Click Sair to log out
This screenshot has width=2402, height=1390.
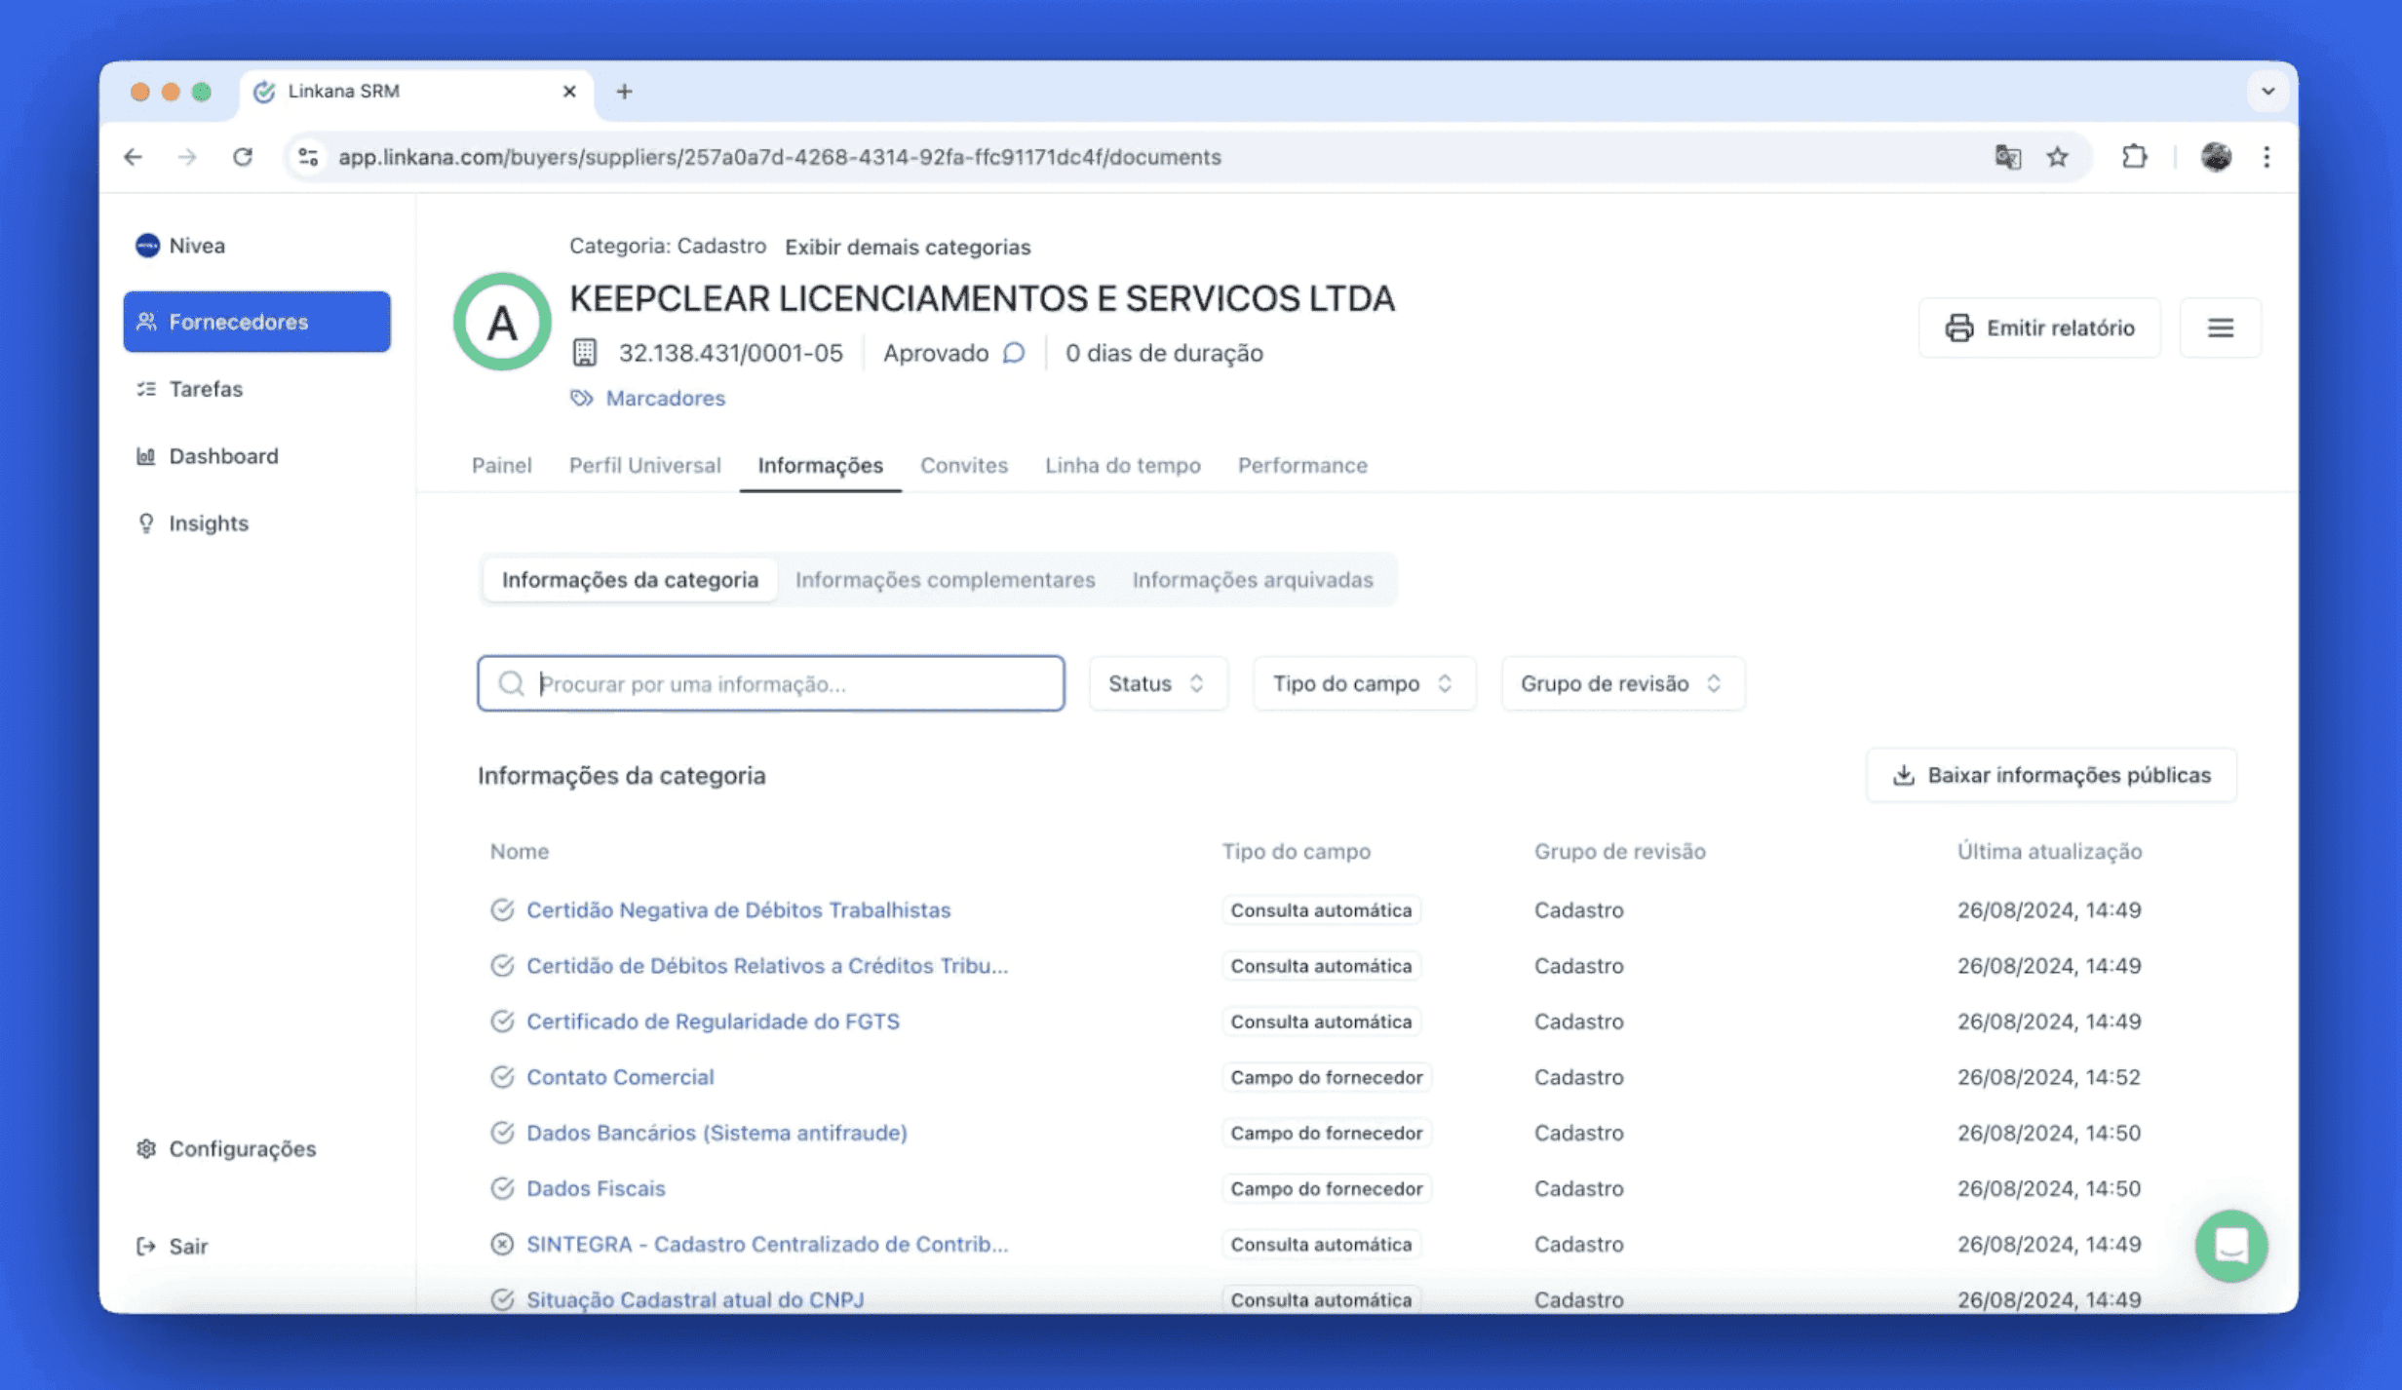(172, 1247)
